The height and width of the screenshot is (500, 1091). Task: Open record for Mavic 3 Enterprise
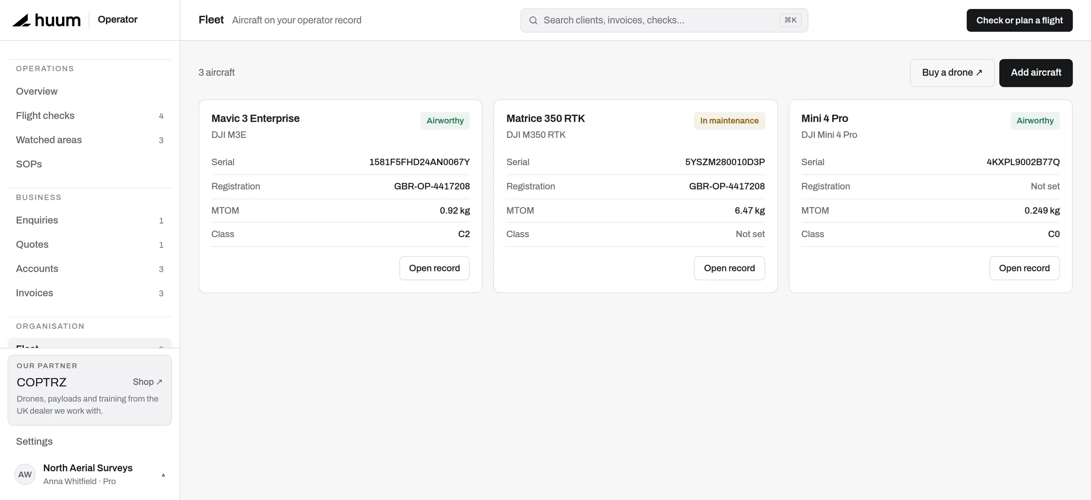434,268
